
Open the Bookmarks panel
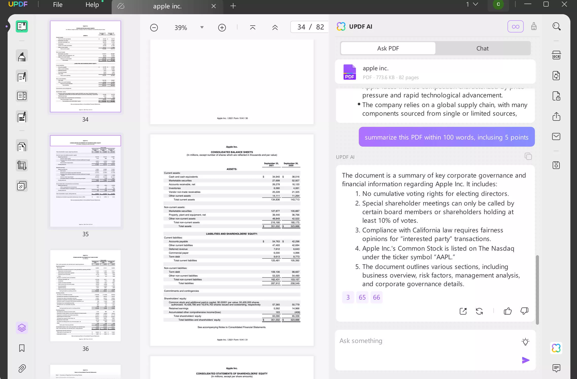coord(22,348)
